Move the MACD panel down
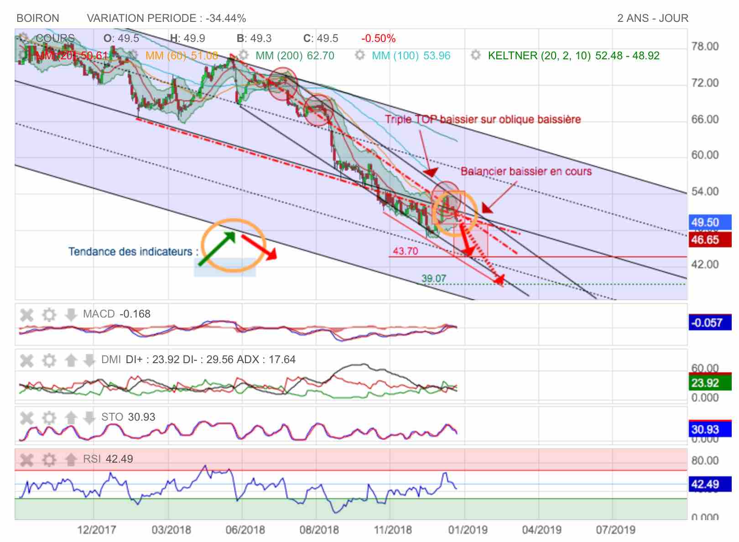The image size is (739, 542). (x=71, y=314)
